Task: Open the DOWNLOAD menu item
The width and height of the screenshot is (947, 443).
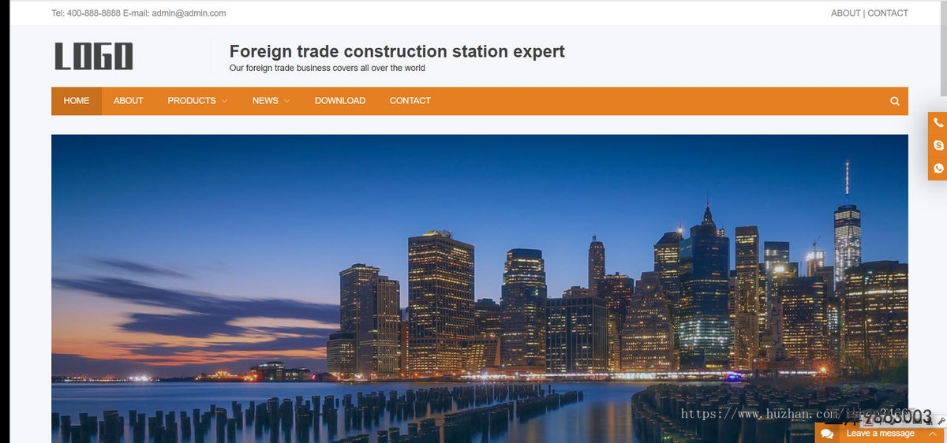Action: point(339,101)
